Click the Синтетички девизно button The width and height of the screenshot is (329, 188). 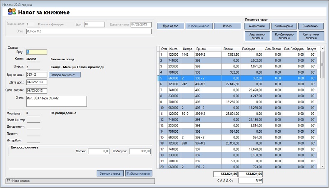(311, 36)
